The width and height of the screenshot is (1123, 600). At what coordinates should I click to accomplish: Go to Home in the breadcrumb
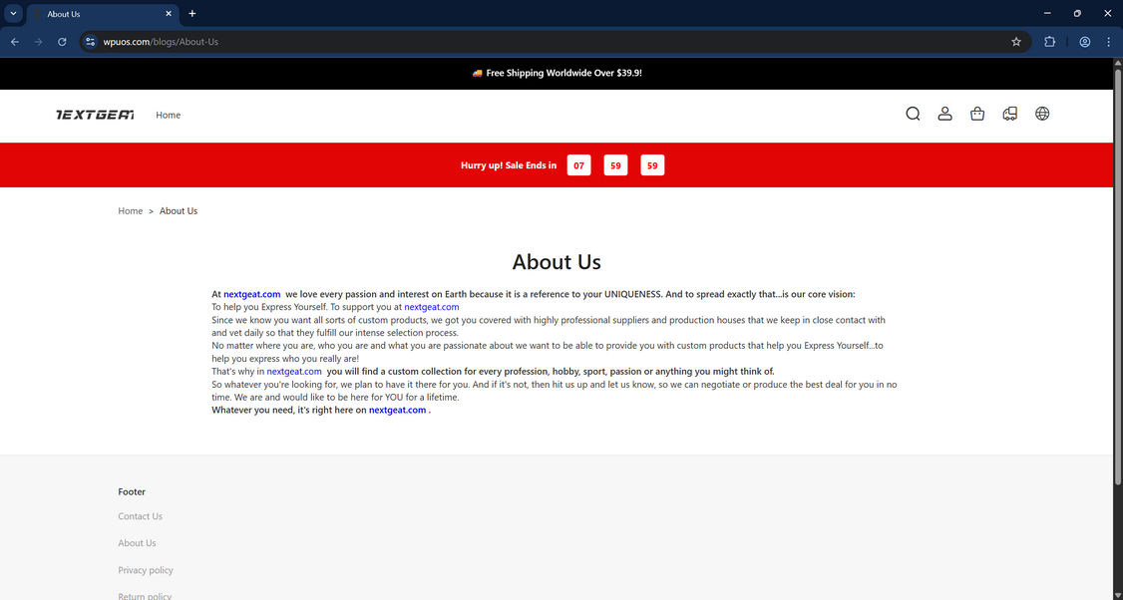point(131,210)
